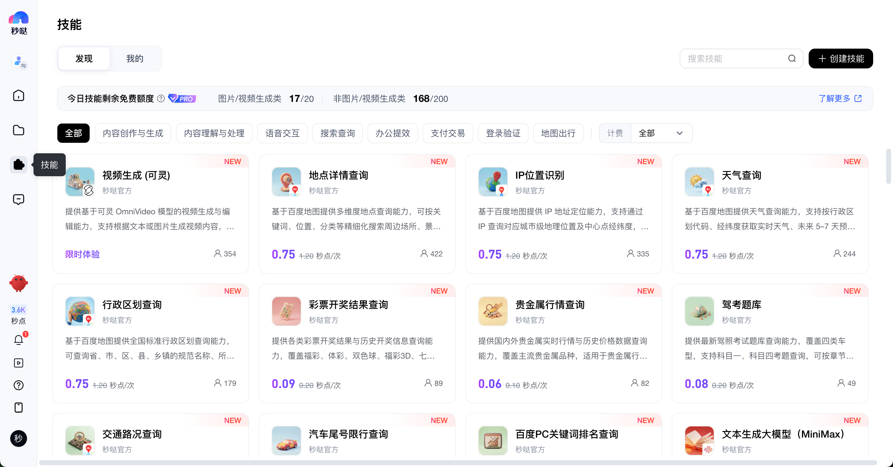Open the folder icon in sidebar

click(19, 130)
